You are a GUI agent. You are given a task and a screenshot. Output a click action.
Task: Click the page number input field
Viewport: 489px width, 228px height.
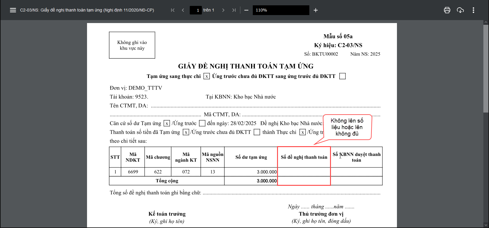pyautogui.click(x=196, y=10)
